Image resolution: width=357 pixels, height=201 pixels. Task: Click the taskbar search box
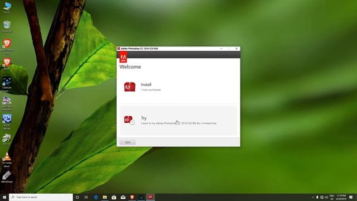41,197
